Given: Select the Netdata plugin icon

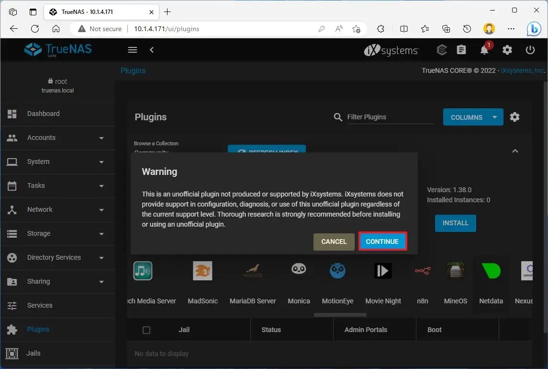Looking at the screenshot, I should click(x=491, y=271).
